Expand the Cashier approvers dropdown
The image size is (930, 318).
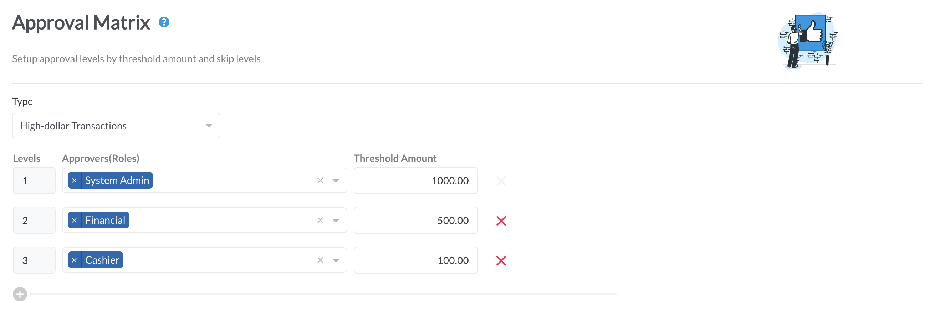point(336,260)
